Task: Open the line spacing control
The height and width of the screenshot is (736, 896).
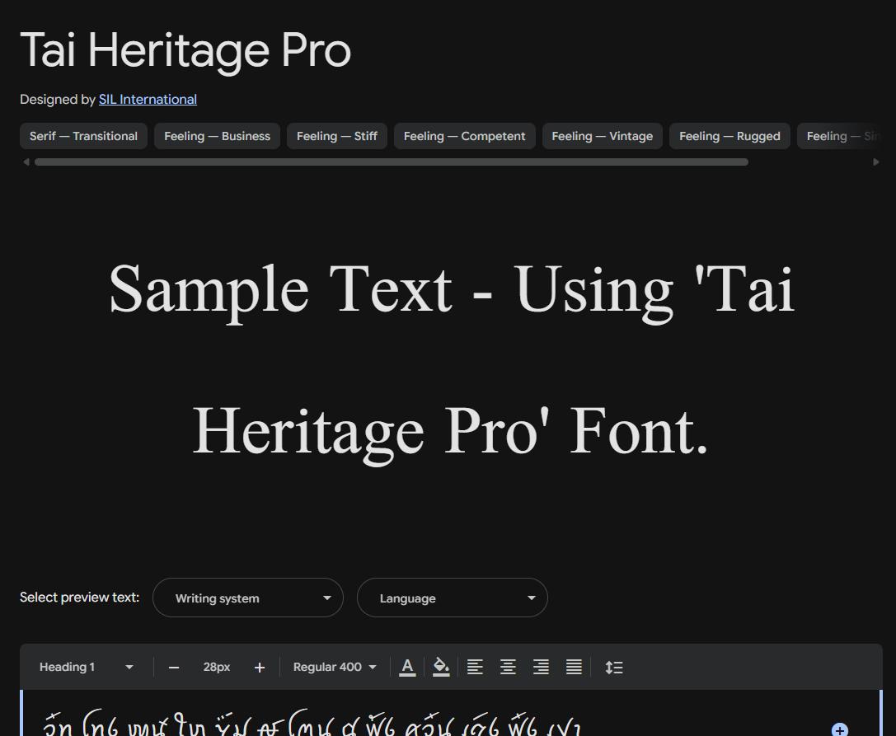Action: [x=614, y=667]
